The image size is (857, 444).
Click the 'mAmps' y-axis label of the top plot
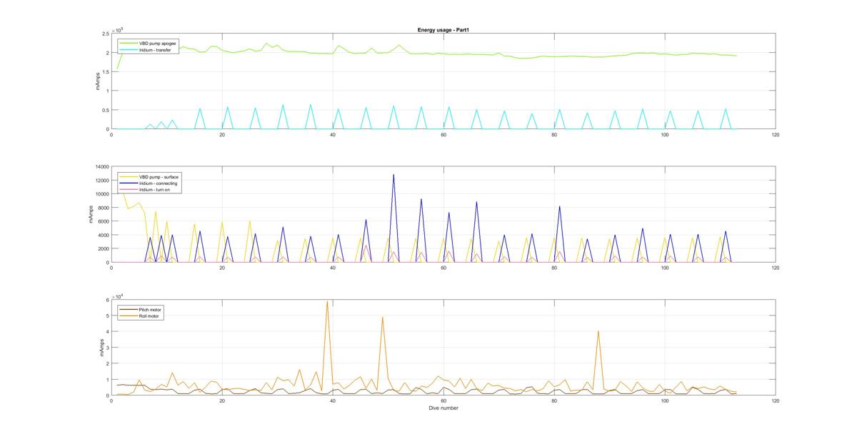[97, 81]
